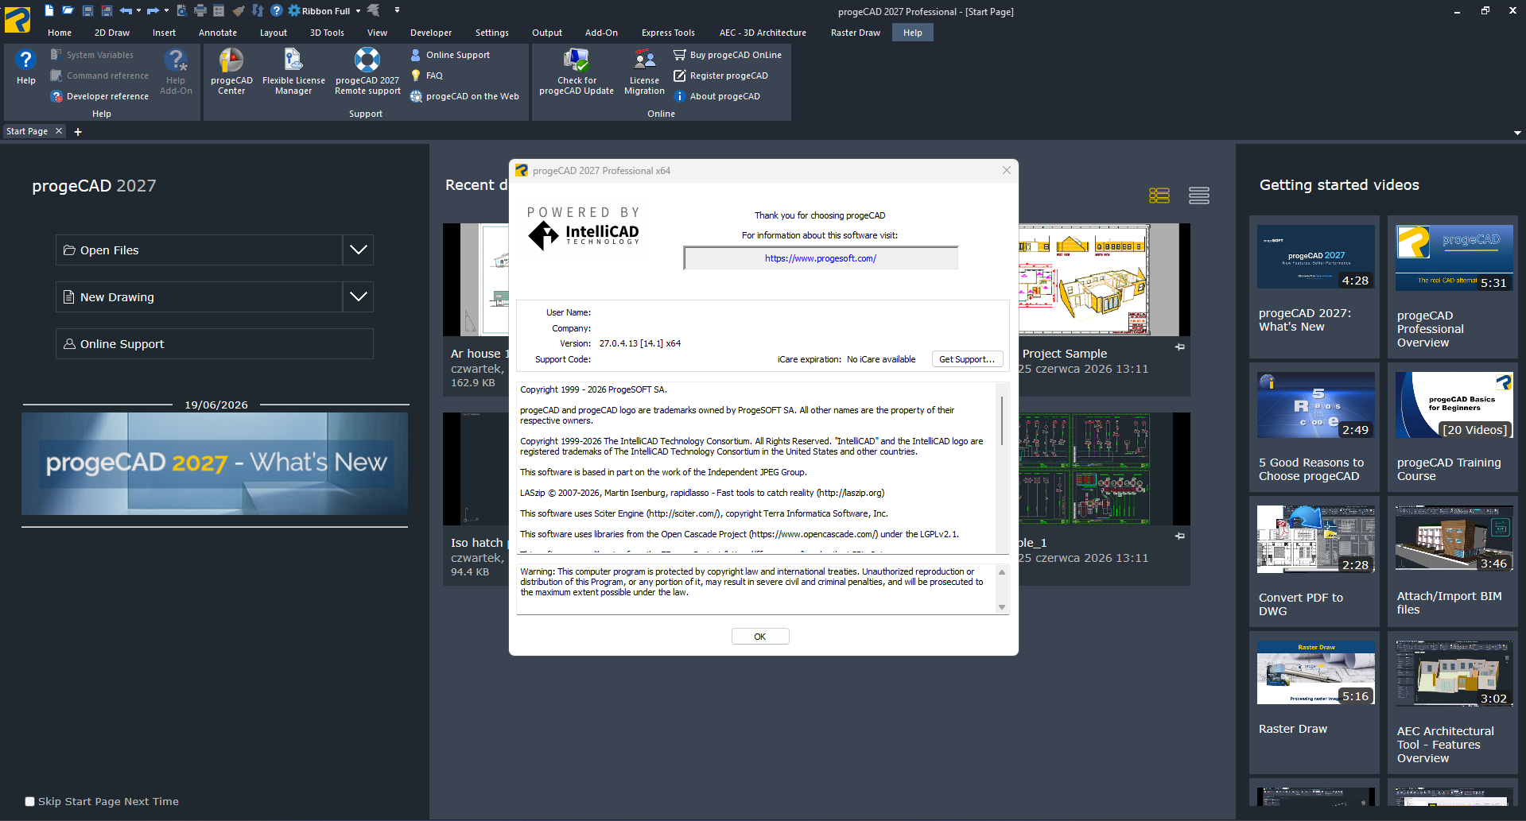Play the Convert PDF to DWG video
Image resolution: width=1526 pixels, height=821 pixels.
[1315, 539]
